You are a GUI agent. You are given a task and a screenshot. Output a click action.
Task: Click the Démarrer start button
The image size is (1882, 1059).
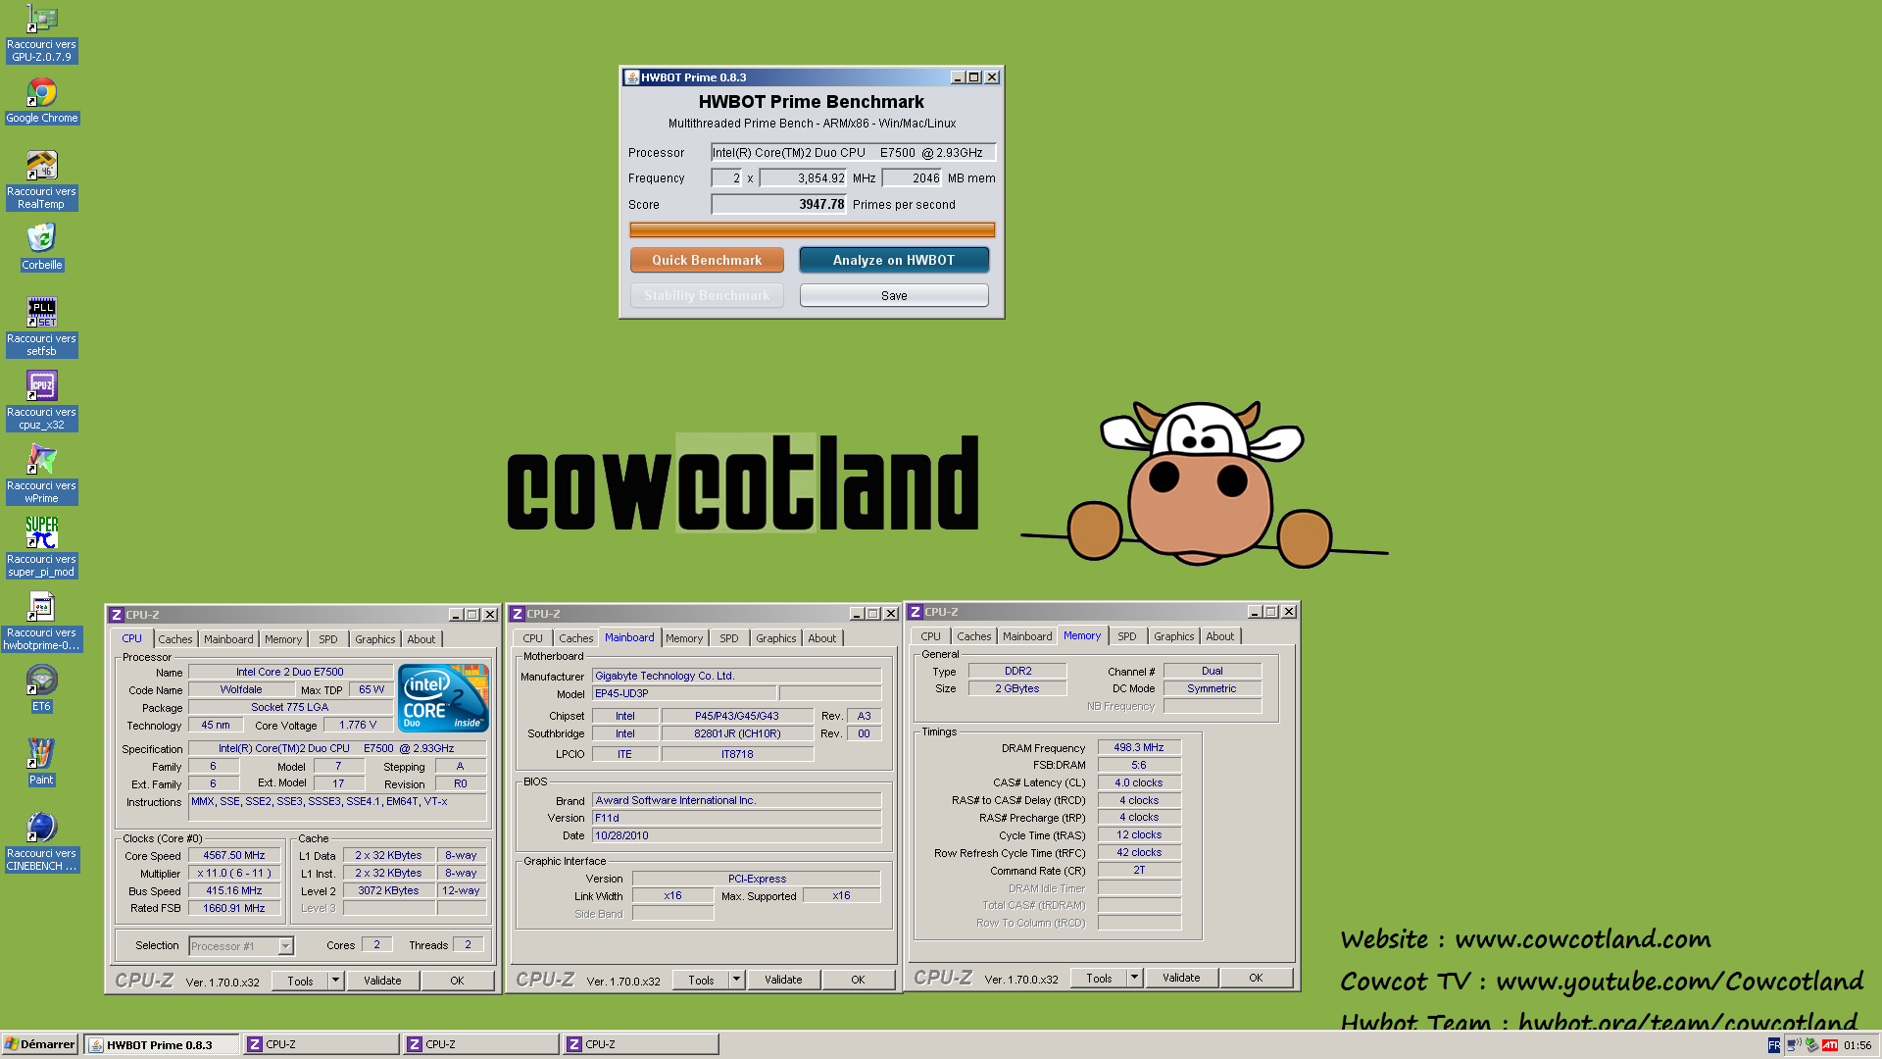pyautogui.click(x=40, y=1044)
